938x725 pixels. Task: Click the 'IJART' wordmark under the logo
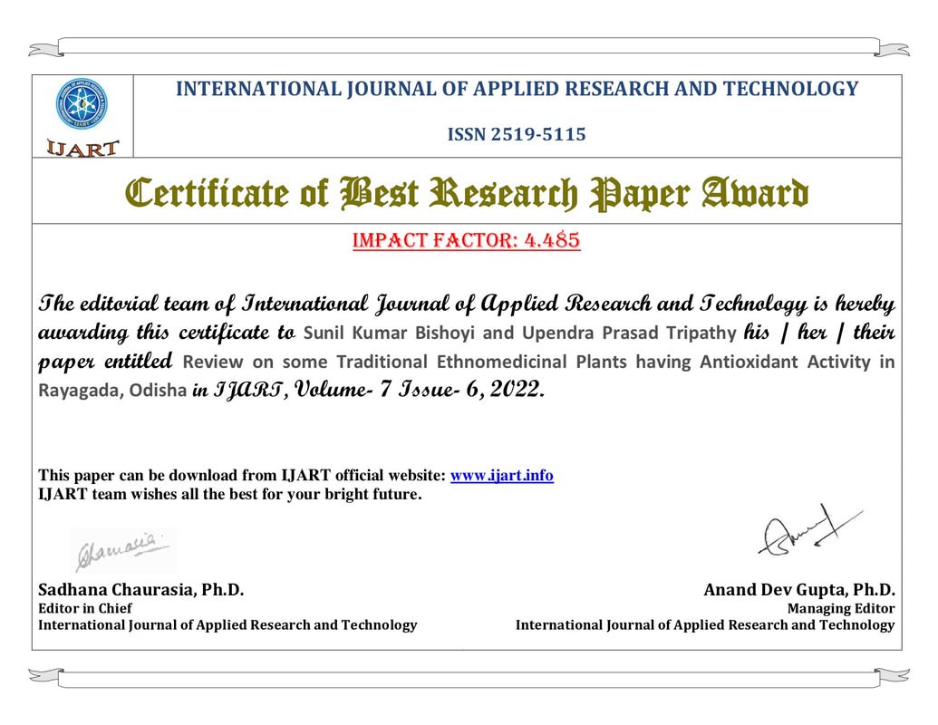pyautogui.click(x=82, y=148)
